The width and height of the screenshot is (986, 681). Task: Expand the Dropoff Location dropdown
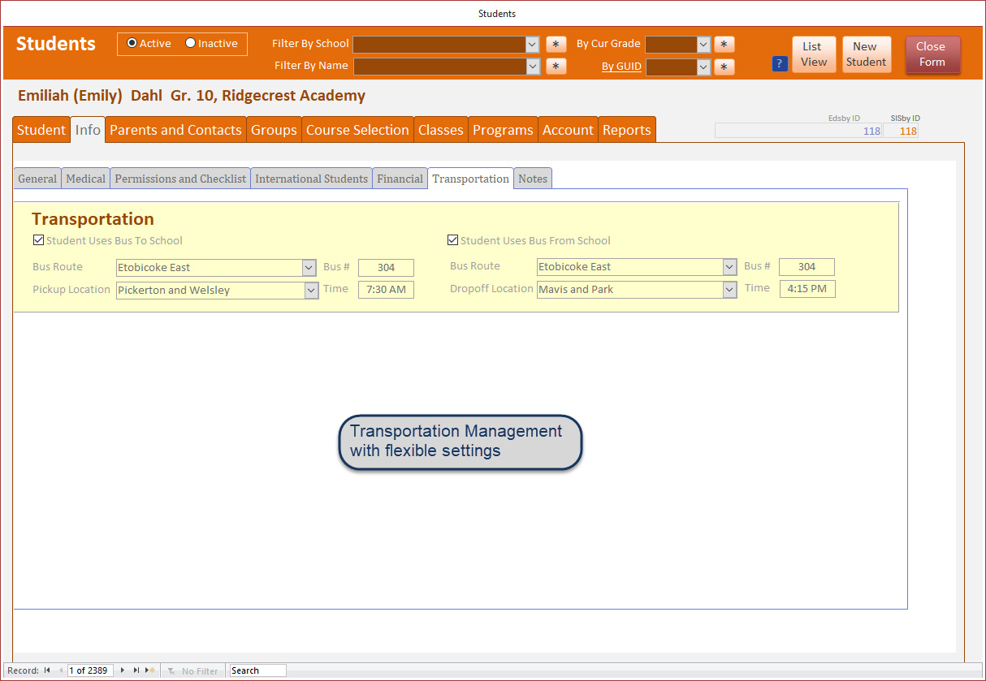(x=729, y=290)
